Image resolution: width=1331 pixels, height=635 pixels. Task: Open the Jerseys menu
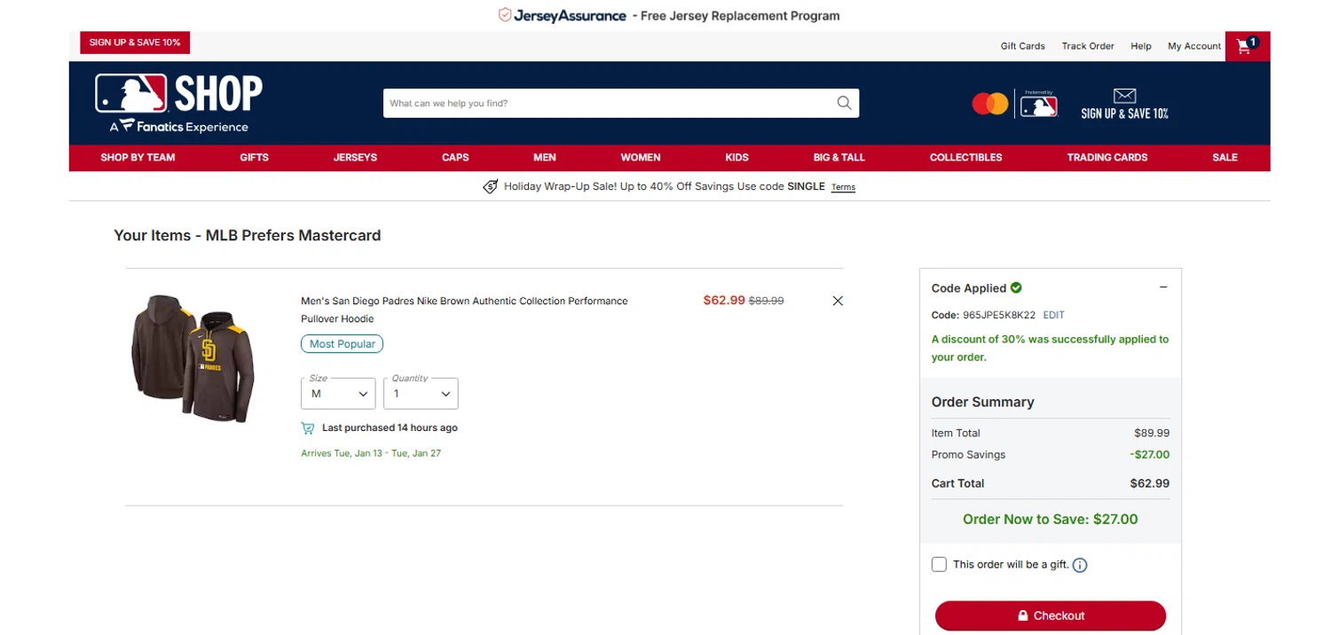click(355, 158)
